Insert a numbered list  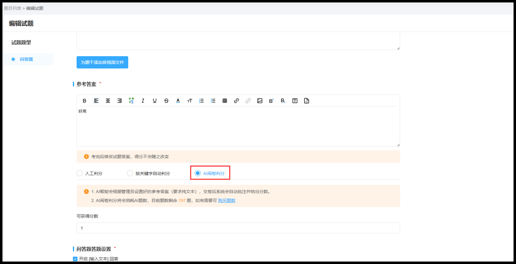pos(201,101)
